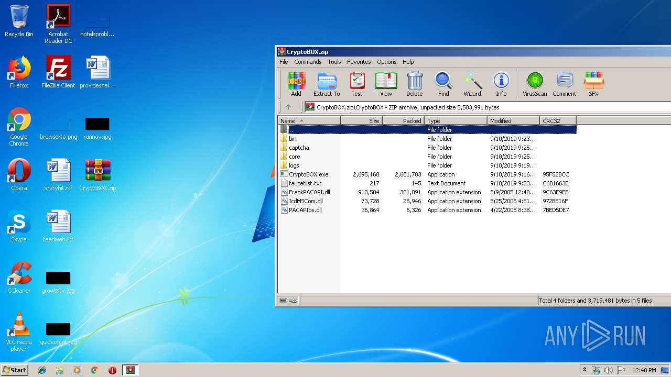This screenshot has height=377, width=671.
Task: Select CryptoBOX.zip desktop file
Action: (x=98, y=175)
